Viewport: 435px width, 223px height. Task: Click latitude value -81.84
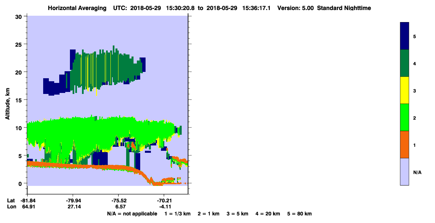point(27,201)
